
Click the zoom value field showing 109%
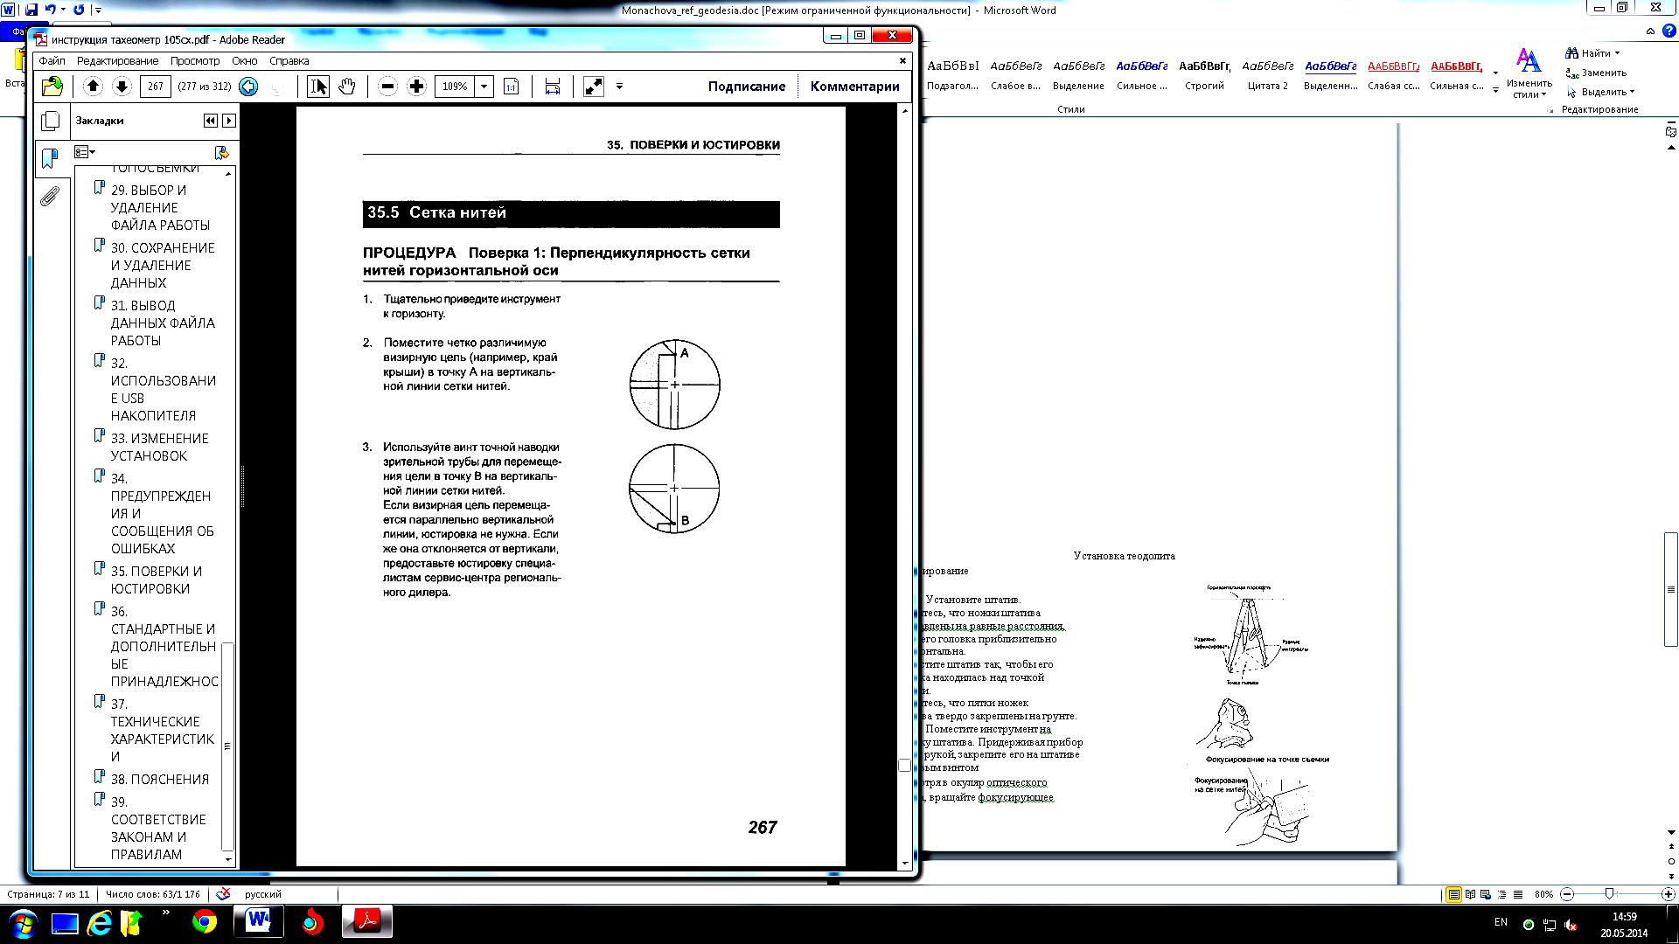(455, 87)
